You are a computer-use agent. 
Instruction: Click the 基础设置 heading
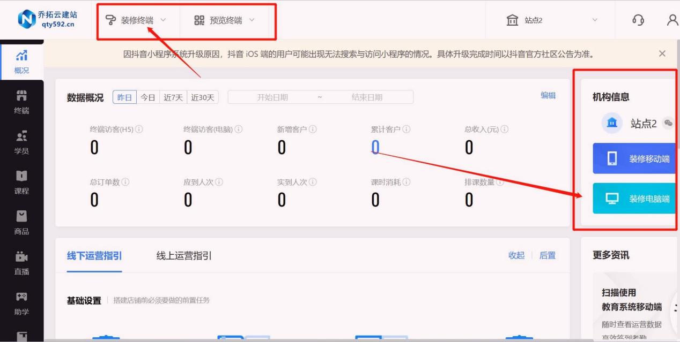(x=84, y=301)
